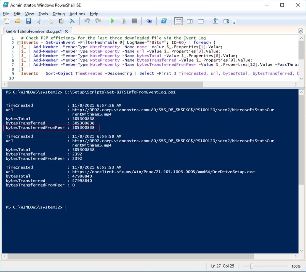Collapse the script pane with the up chevron
Viewport: 306px width, 272px height.
[x=301, y=31]
